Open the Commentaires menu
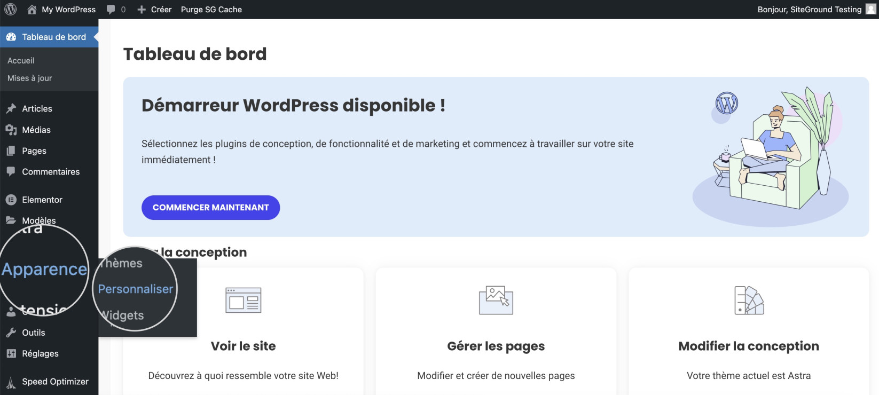The width and height of the screenshot is (879, 395). tap(51, 172)
